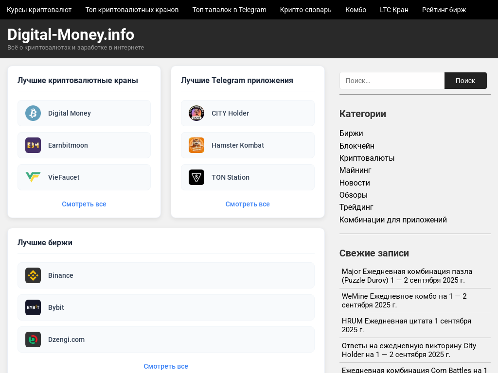Open the Corn Battles комбинация post

click(414, 370)
